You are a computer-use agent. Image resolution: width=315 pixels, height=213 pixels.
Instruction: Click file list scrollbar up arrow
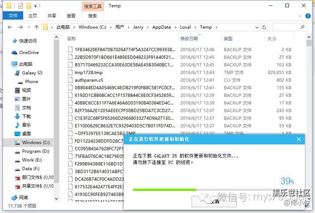pos(309,37)
